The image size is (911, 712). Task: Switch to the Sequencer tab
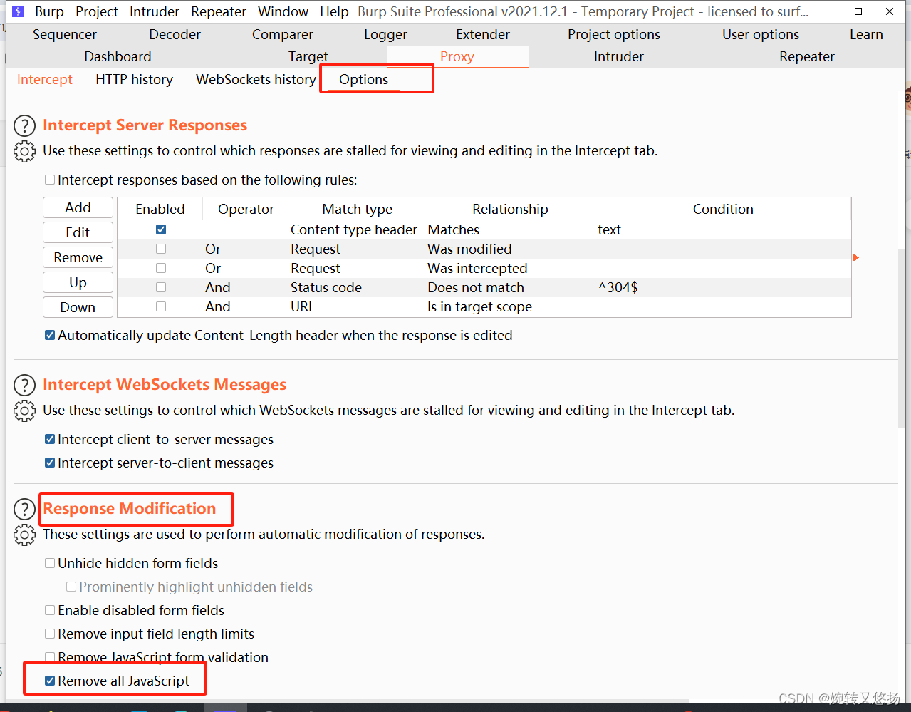pyautogui.click(x=65, y=34)
